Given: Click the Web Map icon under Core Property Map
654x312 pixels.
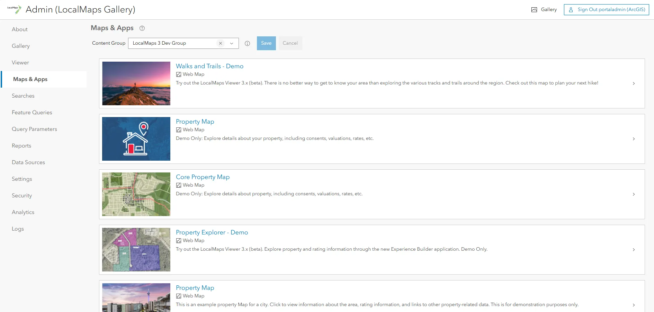Looking at the screenshot, I should coord(179,185).
